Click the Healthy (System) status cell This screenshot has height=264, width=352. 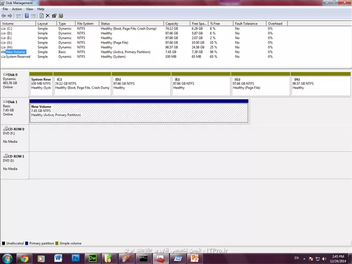coord(113,57)
